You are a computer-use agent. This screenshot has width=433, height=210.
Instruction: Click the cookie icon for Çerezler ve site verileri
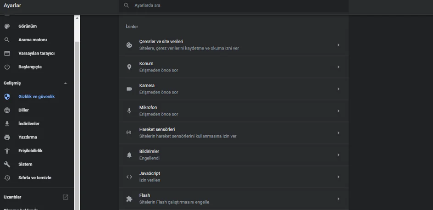coord(129,45)
